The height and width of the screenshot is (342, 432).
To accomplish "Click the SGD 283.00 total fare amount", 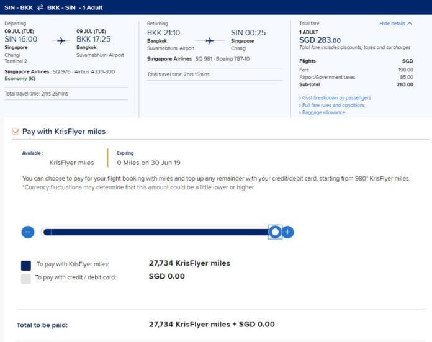I will coord(320,40).
